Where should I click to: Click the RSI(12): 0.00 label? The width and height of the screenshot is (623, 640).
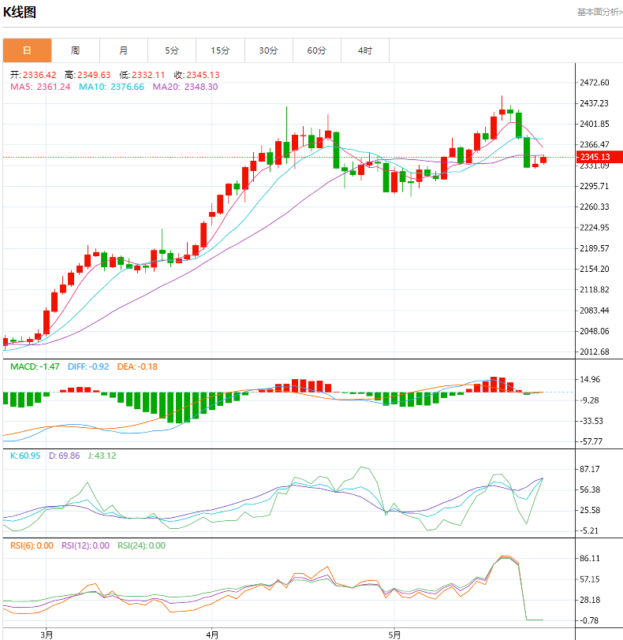85,545
